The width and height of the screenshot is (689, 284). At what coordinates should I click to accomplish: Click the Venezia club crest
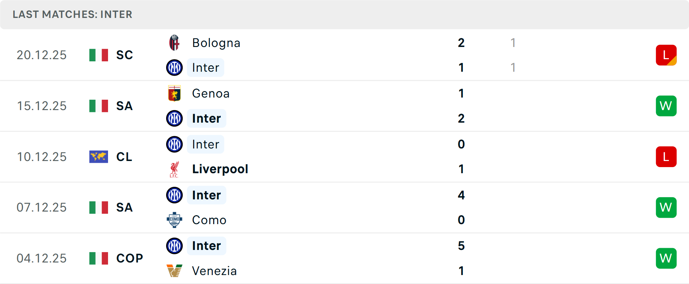pyautogui.click(x=174, y=271)
